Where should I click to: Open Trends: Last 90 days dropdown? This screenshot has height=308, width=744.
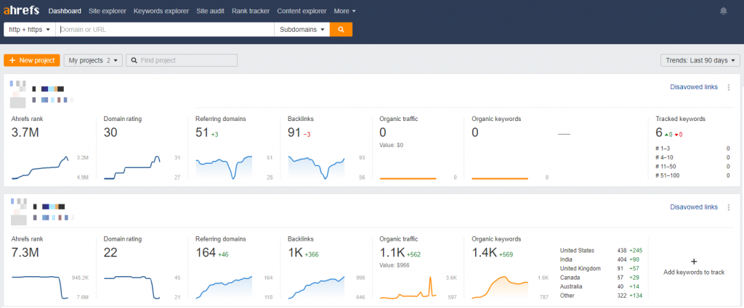700,61
